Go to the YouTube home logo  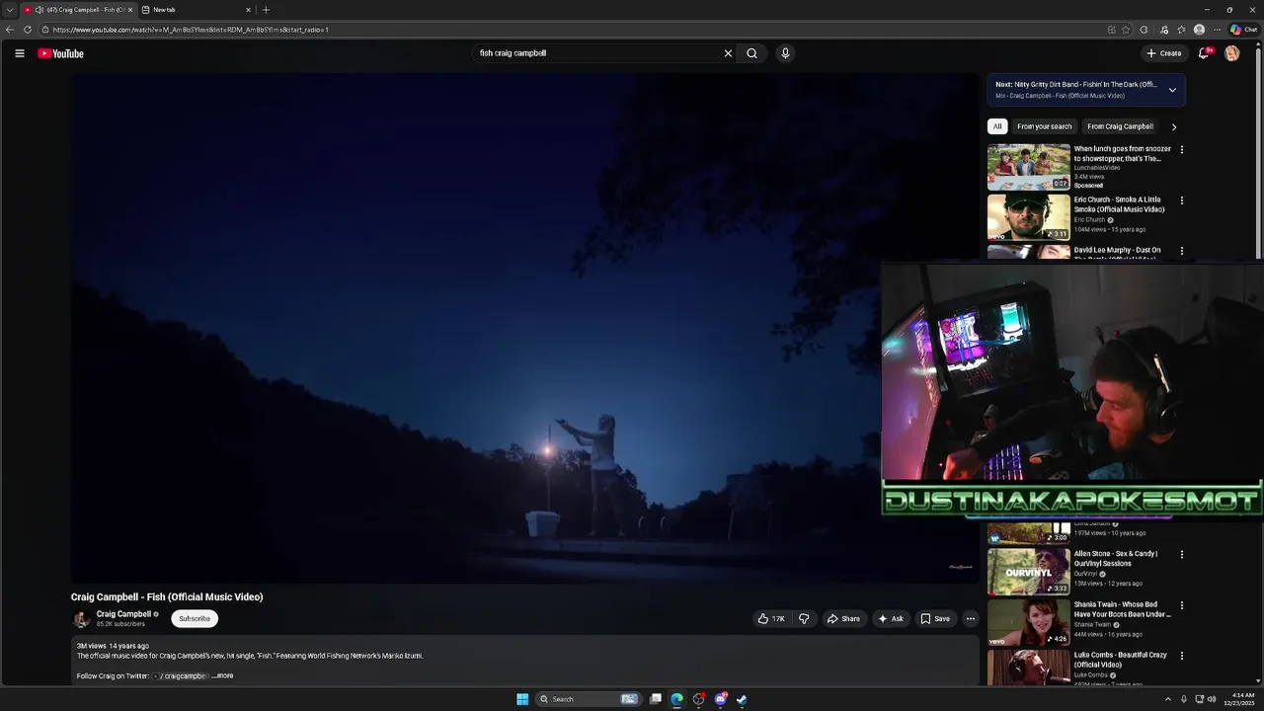(60, 53)
